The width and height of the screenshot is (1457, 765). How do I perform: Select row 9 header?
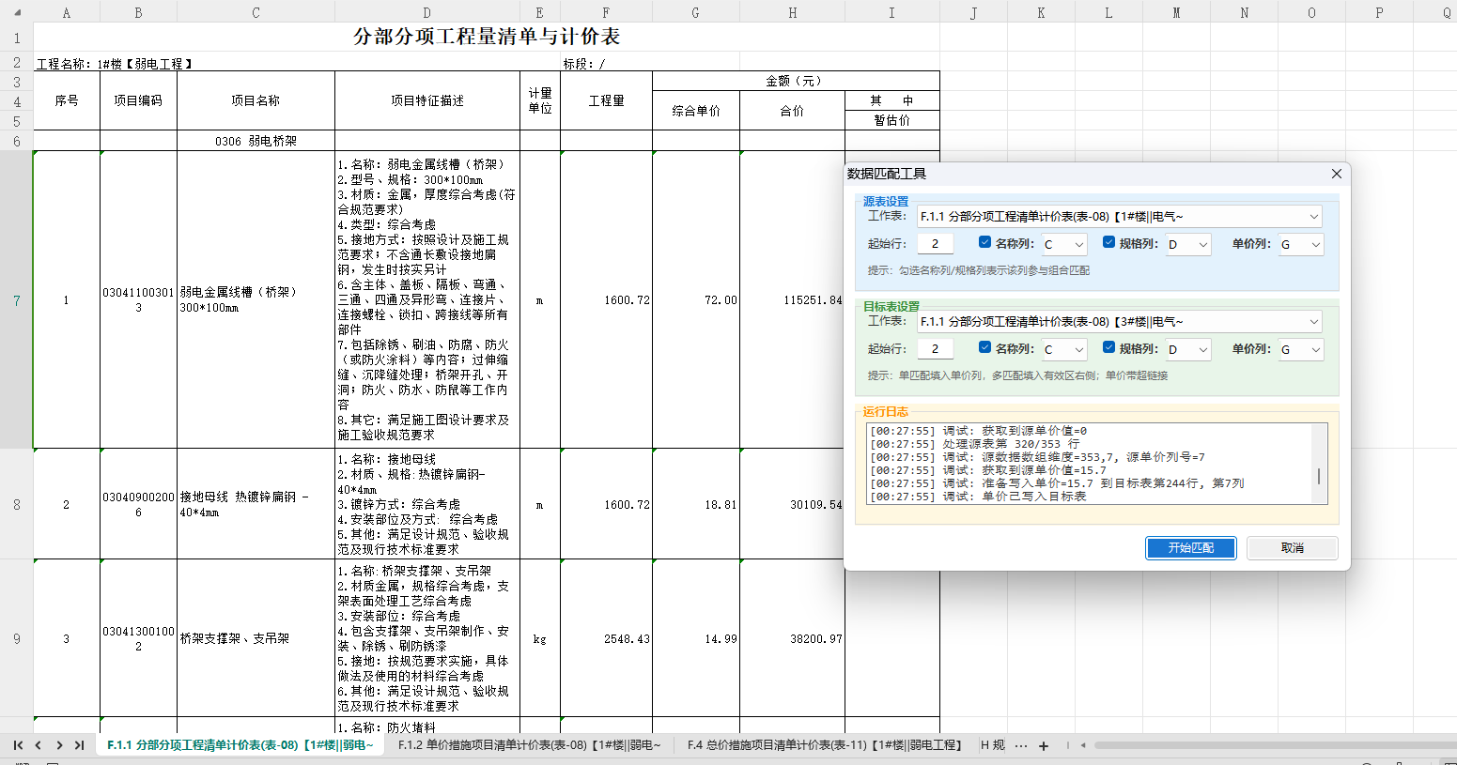point(17,638)
